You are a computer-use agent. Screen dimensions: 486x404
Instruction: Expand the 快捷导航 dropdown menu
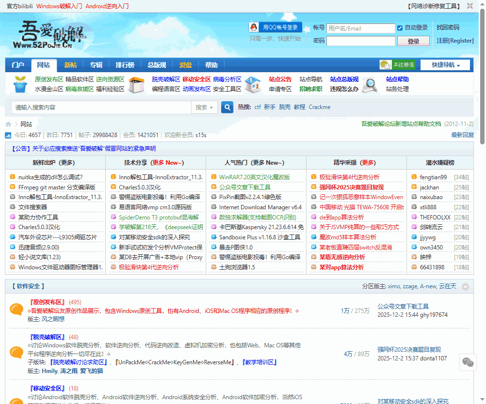(x=446, y=65)
